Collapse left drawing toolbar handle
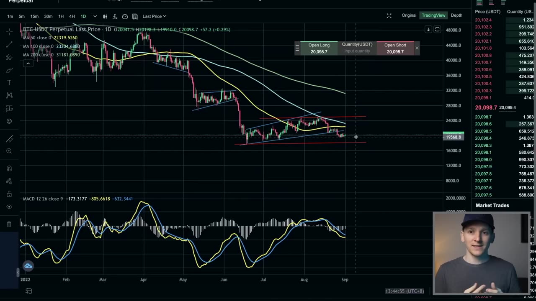The image size is (536, 301). click(x=18, y=273)
